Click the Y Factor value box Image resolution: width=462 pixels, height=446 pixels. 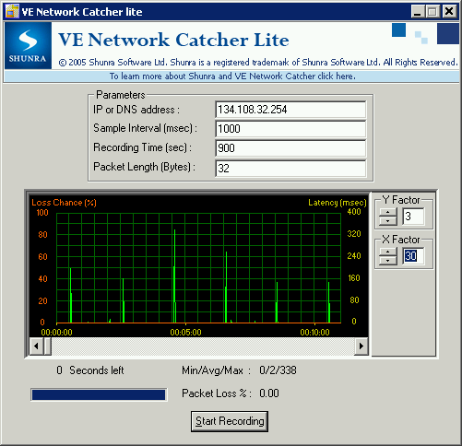coord(413,217)
